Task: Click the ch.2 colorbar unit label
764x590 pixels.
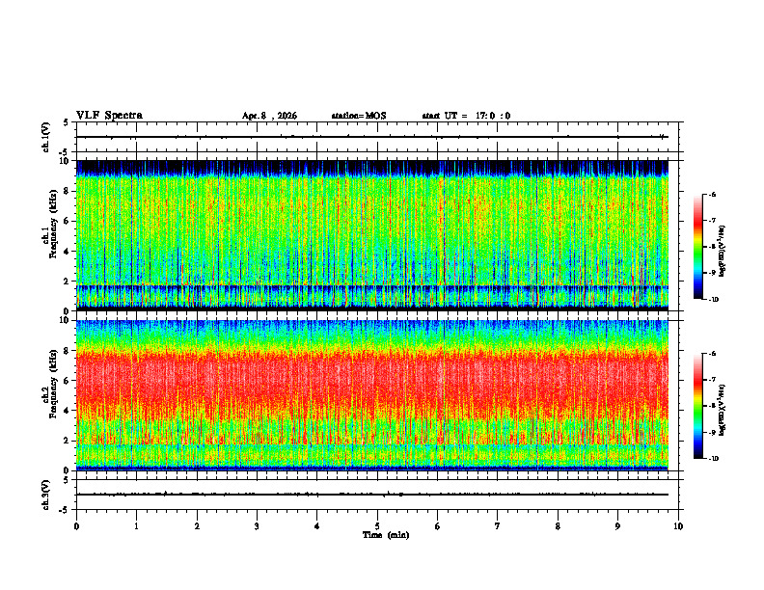Action: (723, 411)
